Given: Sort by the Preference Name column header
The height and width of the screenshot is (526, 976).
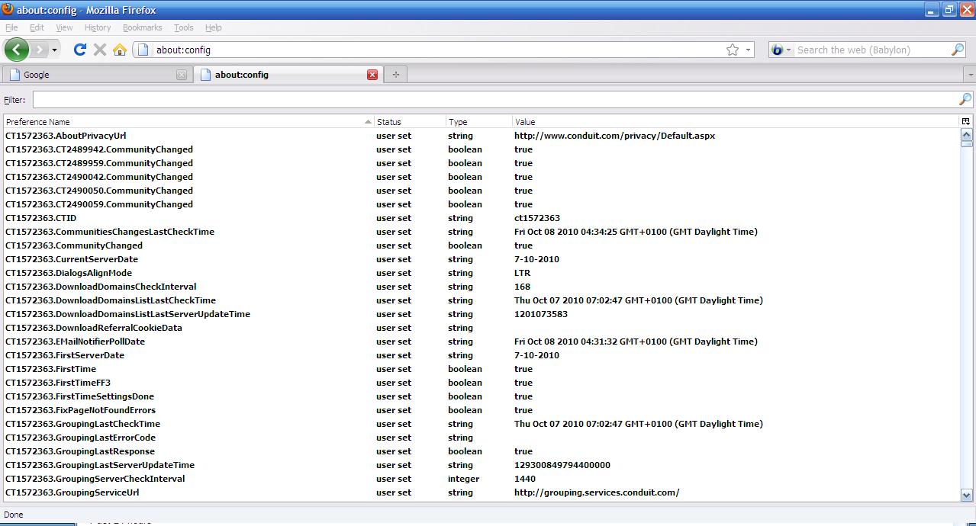Looking at the screenshot, I should pyautogui.click(x=183, y=121).
